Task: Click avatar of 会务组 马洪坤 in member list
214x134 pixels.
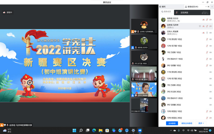Action: click(163, 26)
